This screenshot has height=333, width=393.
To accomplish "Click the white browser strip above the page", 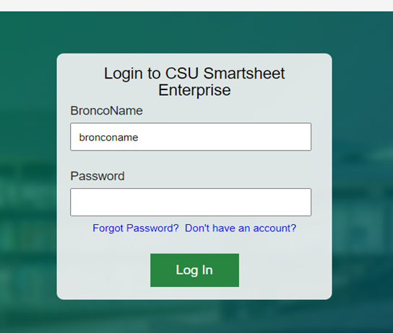I will (x=196, y=5).
